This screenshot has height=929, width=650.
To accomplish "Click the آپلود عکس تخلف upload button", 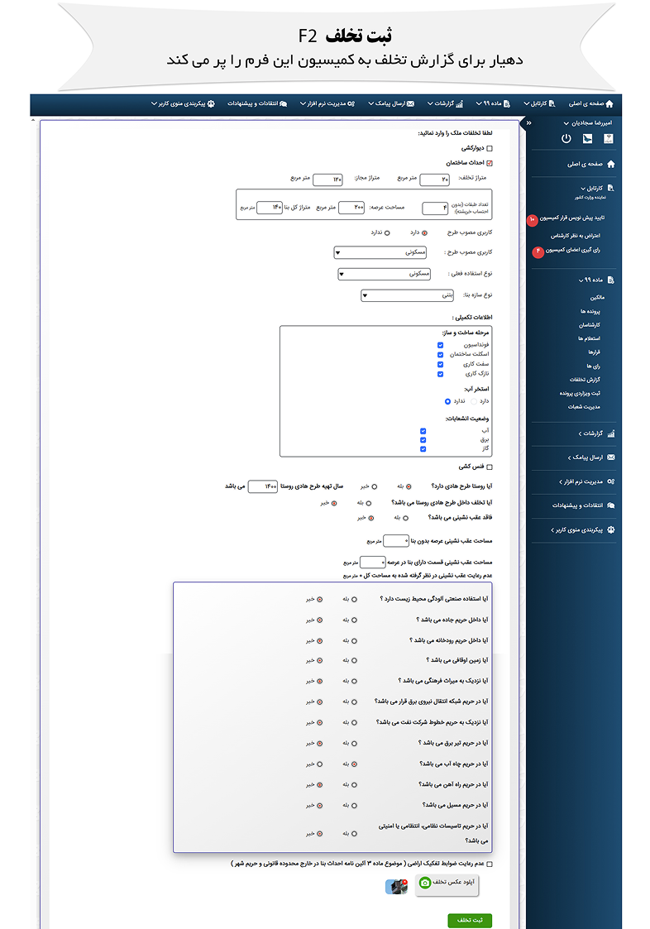I will tap(447, 884).
